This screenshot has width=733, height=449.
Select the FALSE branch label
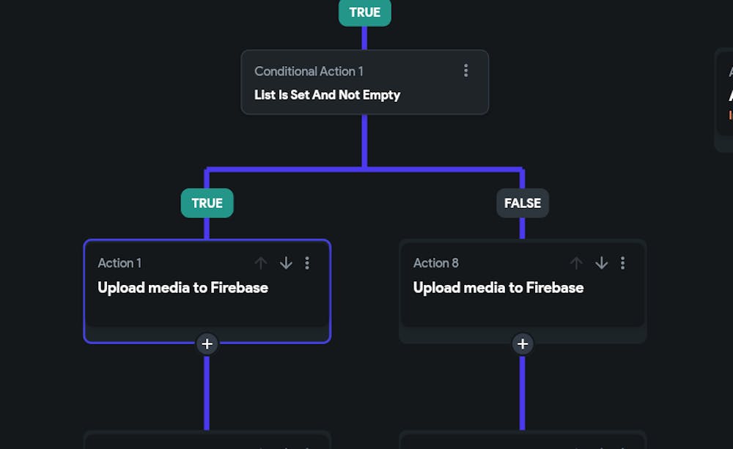[522, 203]
